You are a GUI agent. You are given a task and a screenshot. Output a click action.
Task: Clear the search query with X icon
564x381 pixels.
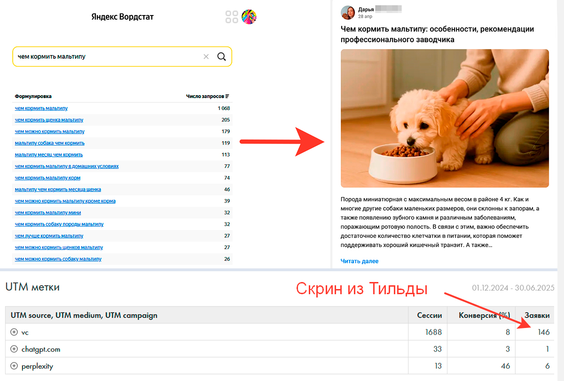pyautogui.click(x=206, y=57)
